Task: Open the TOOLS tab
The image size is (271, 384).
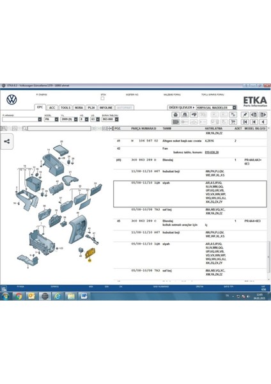Action: [x=65, y=108]
